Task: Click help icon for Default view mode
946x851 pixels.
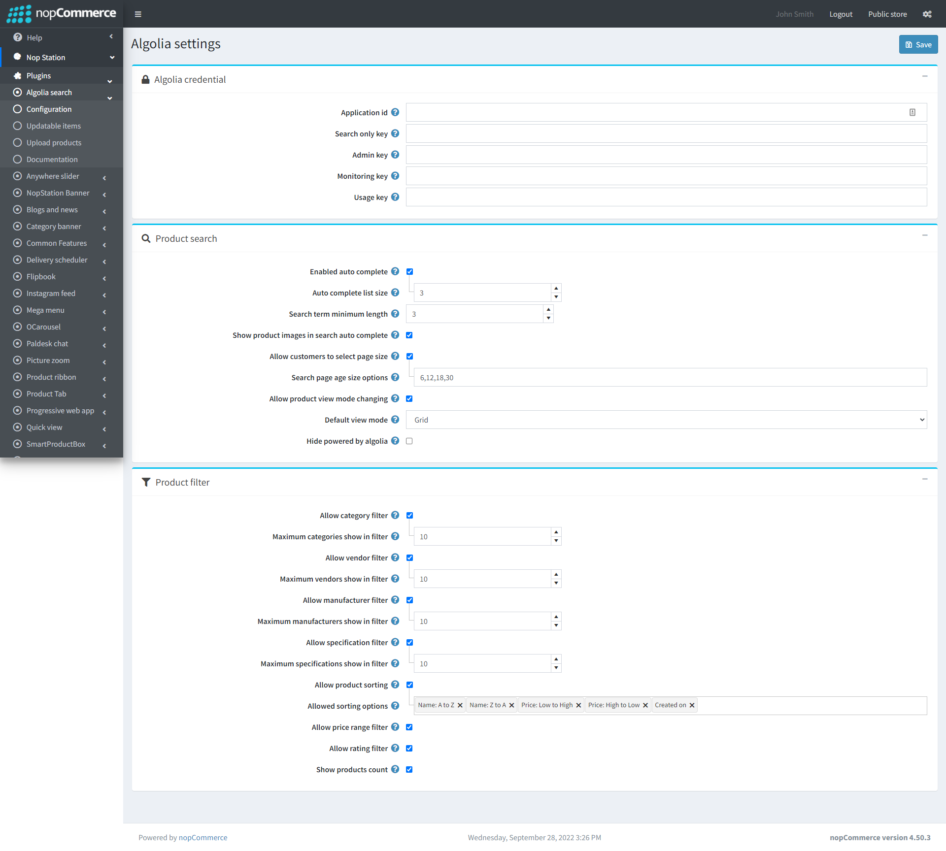Action: point(395,420)
